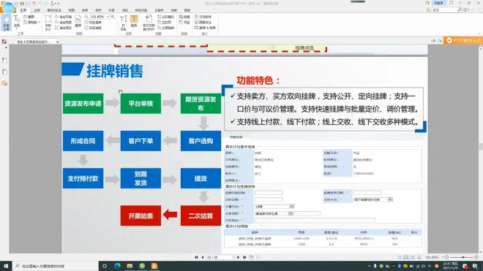Click the convert files to PDF icon

coord(149,23)
